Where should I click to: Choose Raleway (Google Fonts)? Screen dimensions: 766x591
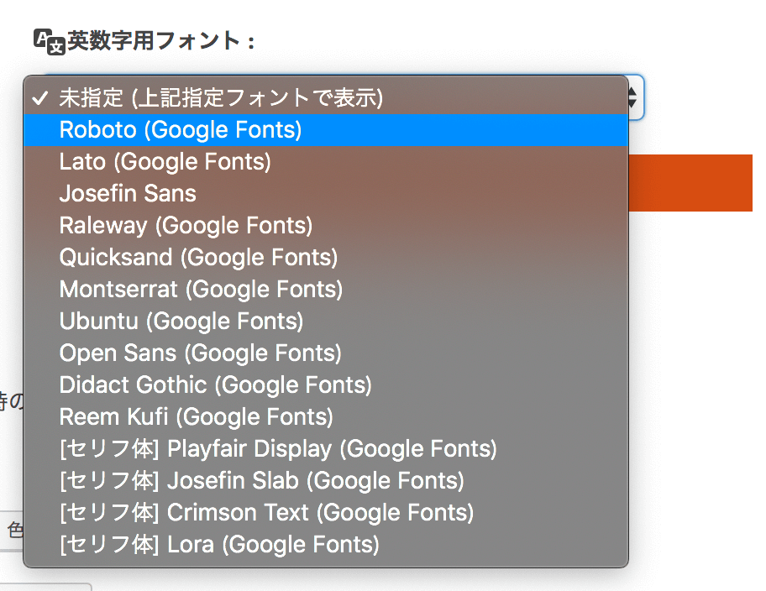(326, 225)
